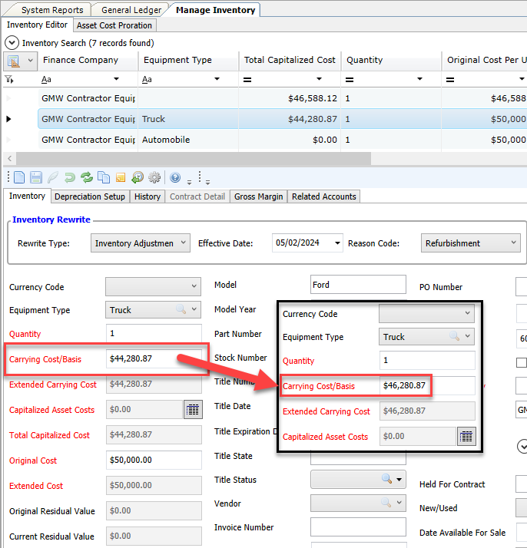527x548 pixels.
Task: Click the green Refresh arrows icon
Action: (x=86, y=177)
